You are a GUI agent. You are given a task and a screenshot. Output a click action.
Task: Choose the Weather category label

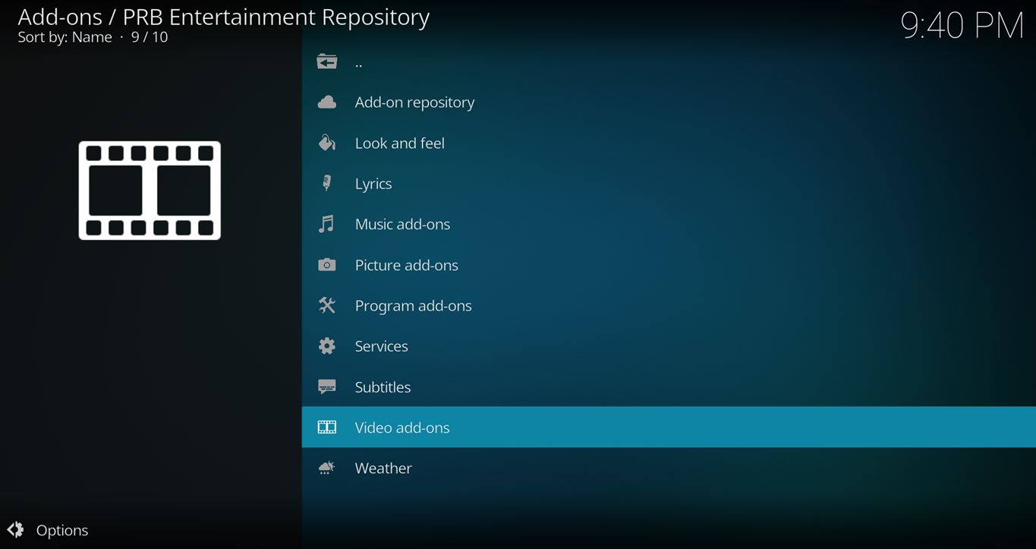click(x=383, y=468)
